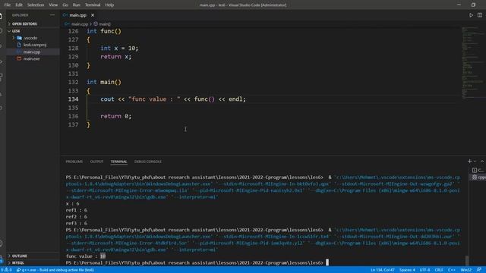The width and height of the screenshot is (486, 273).
Task: Maximize the panel with the up chevron
Action: coord(482,162)
